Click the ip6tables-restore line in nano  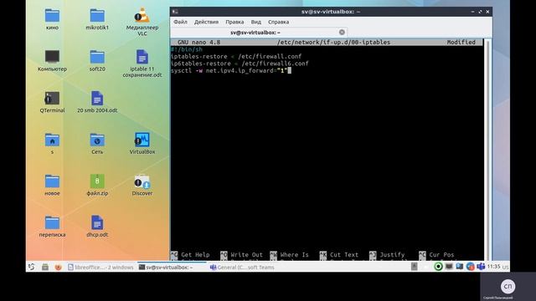[x=240, y=64]
